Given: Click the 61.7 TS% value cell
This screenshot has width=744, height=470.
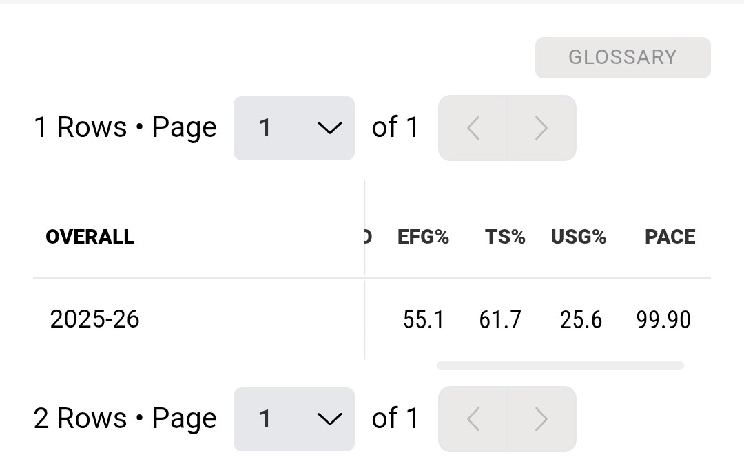Looking at the screenshot, I should 500,320.
